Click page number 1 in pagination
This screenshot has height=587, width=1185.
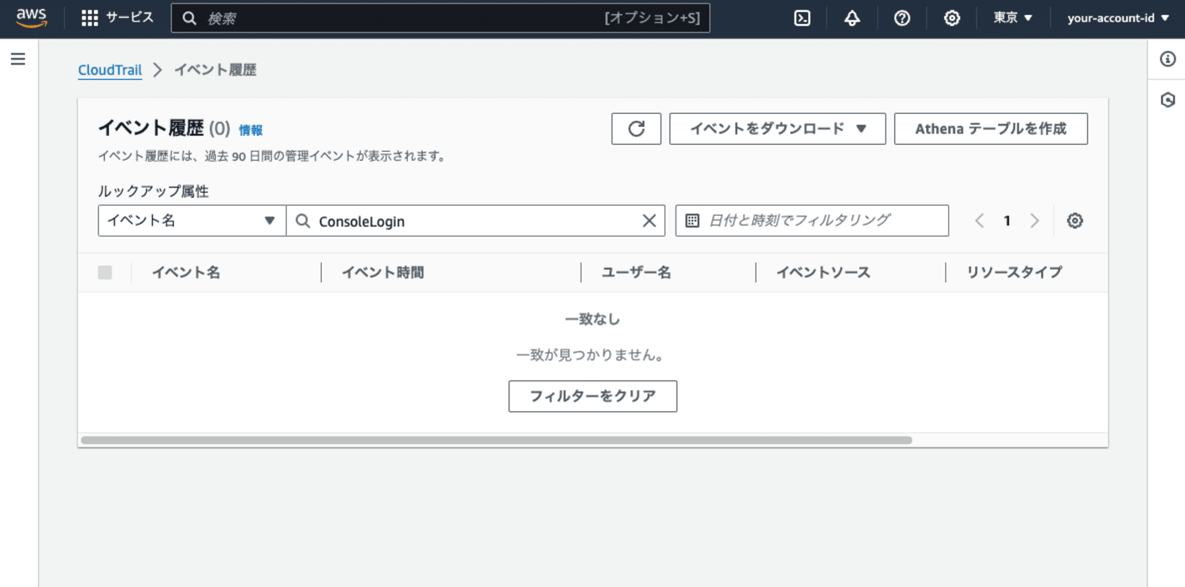pyautogui.click(x=1007, y=221)
